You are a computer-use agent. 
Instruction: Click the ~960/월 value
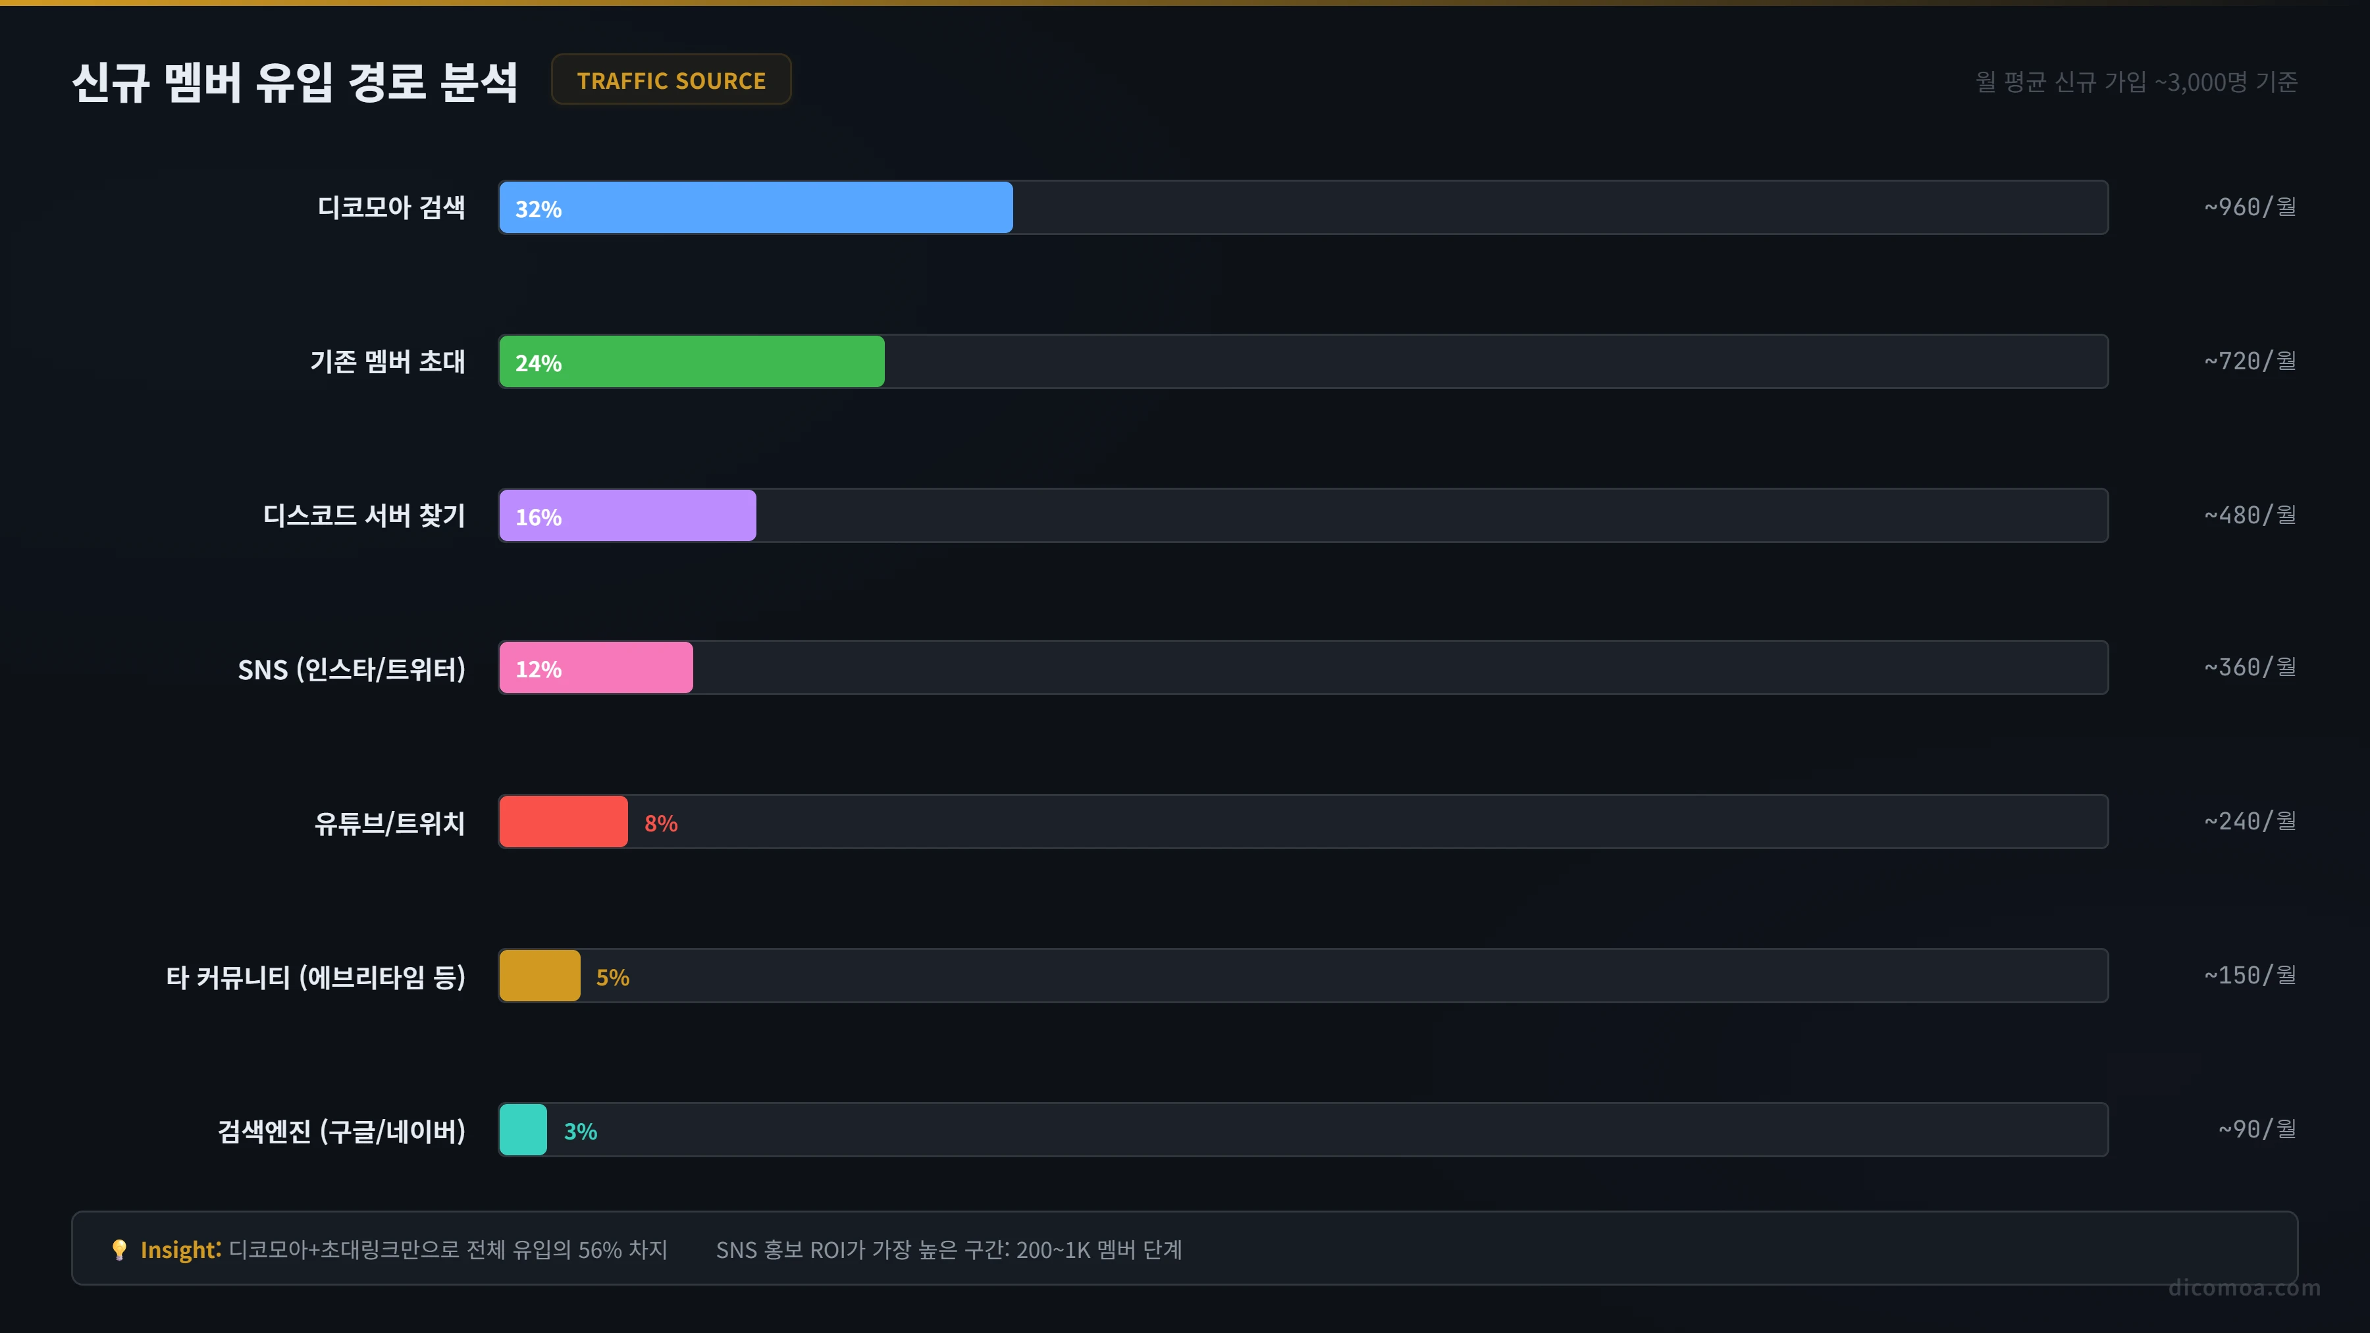[x=2250, y=207]
